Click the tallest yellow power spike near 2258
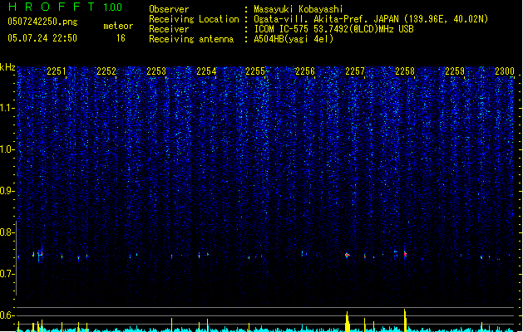 coord(405,320)
